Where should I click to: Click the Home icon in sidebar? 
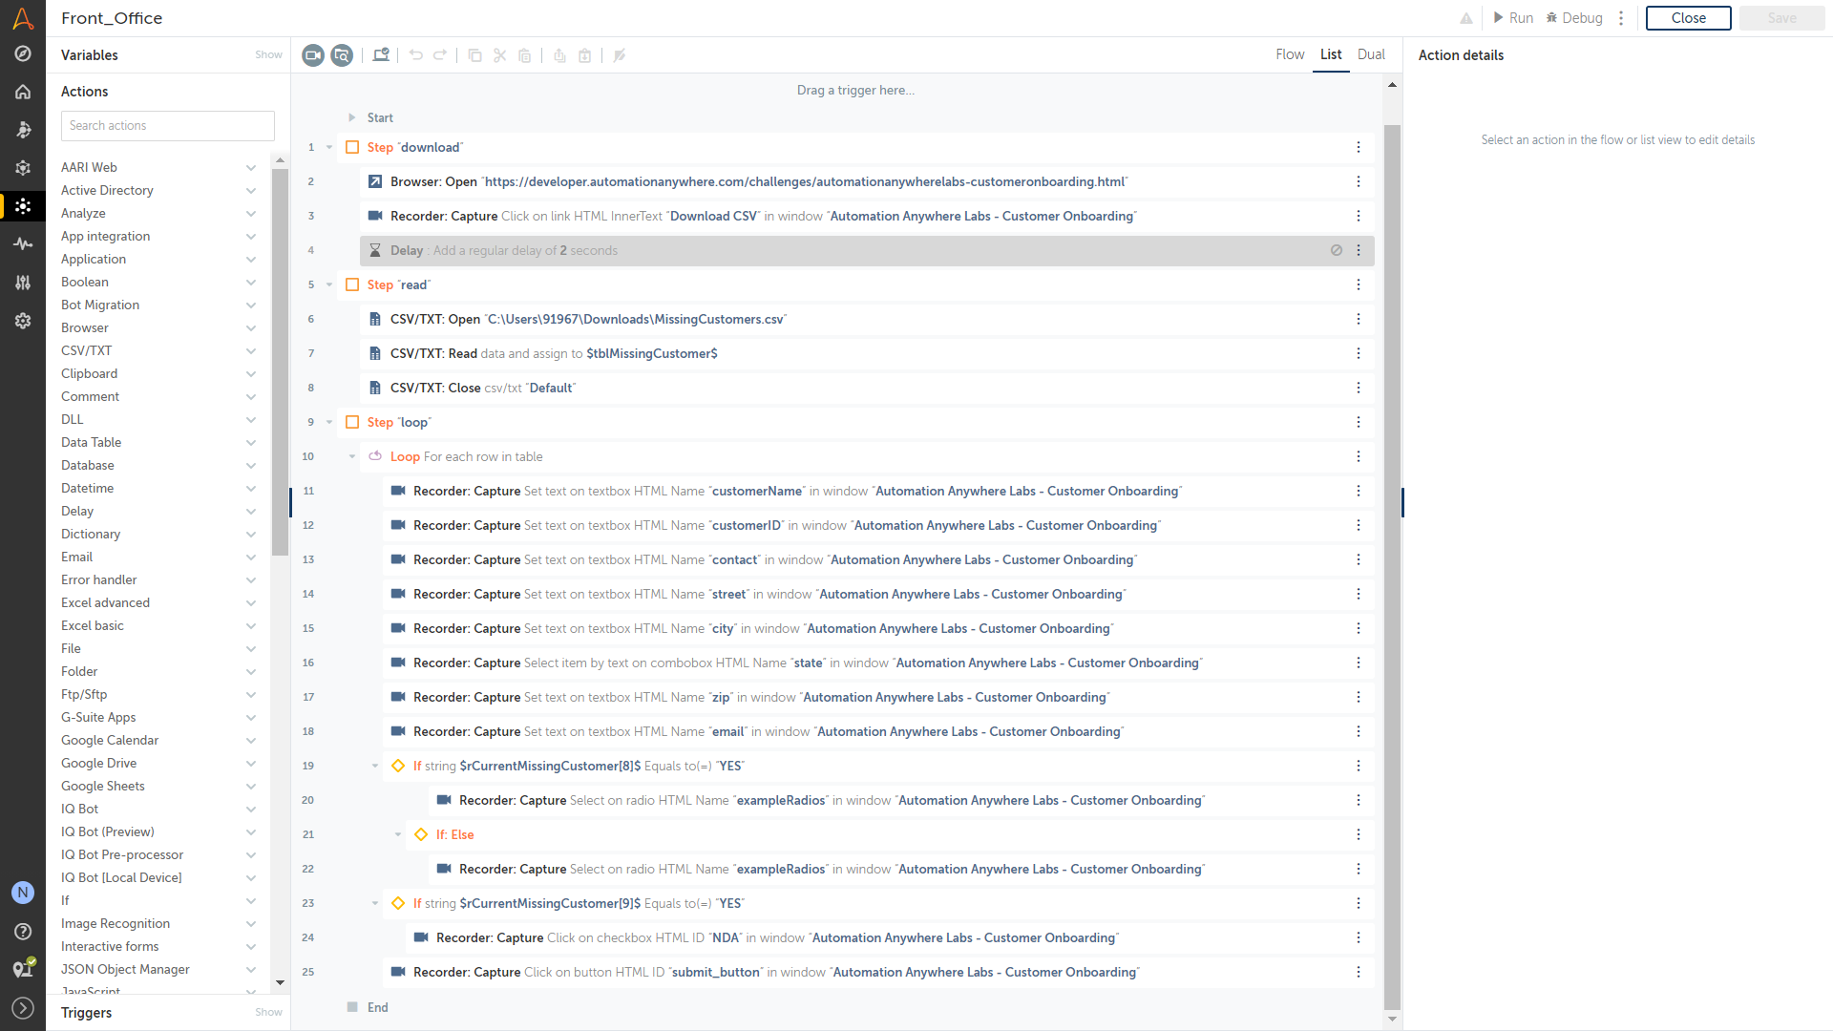23,92
